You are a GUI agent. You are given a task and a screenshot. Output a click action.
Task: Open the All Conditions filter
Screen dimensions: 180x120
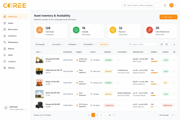point(89,44)
